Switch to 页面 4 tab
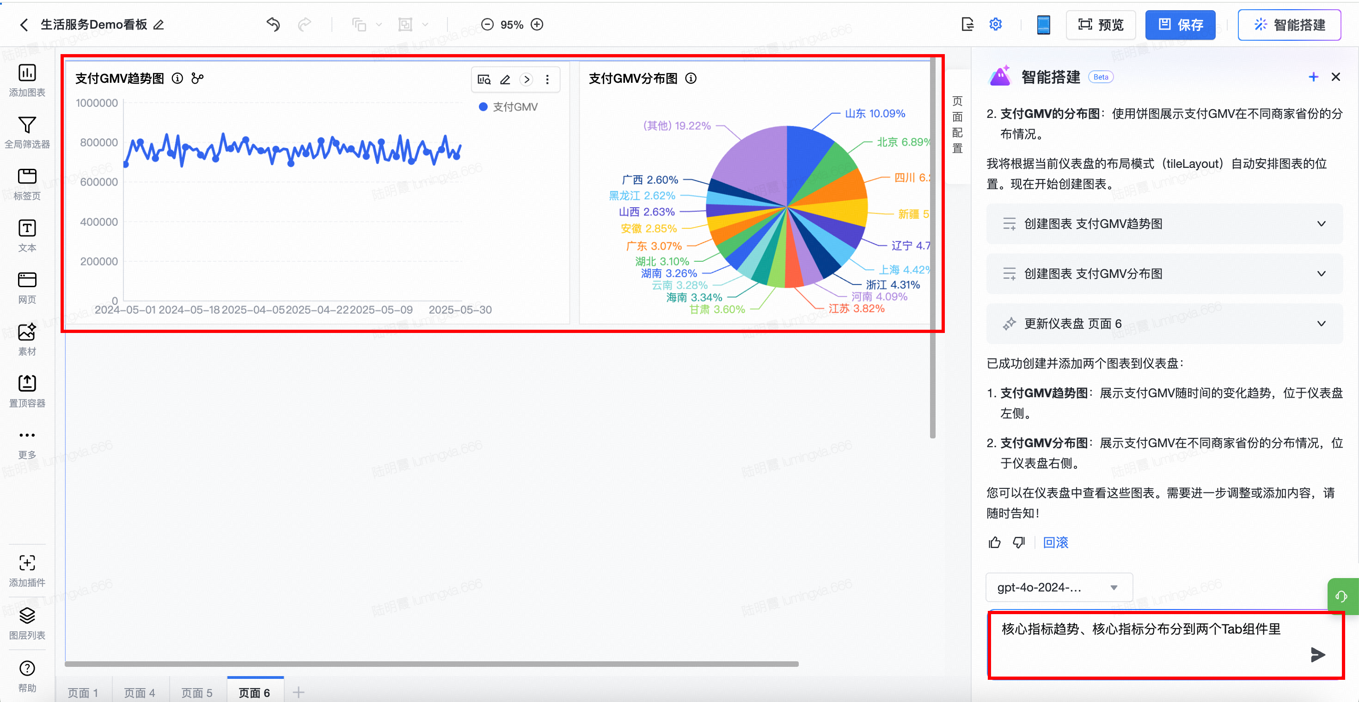The width and height of the screenshot is (1359, 702). pyautogui.click(x=140, y=692)
